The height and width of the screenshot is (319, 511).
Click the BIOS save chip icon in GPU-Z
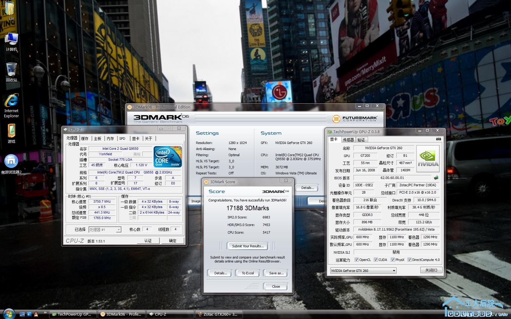[436, 178]
